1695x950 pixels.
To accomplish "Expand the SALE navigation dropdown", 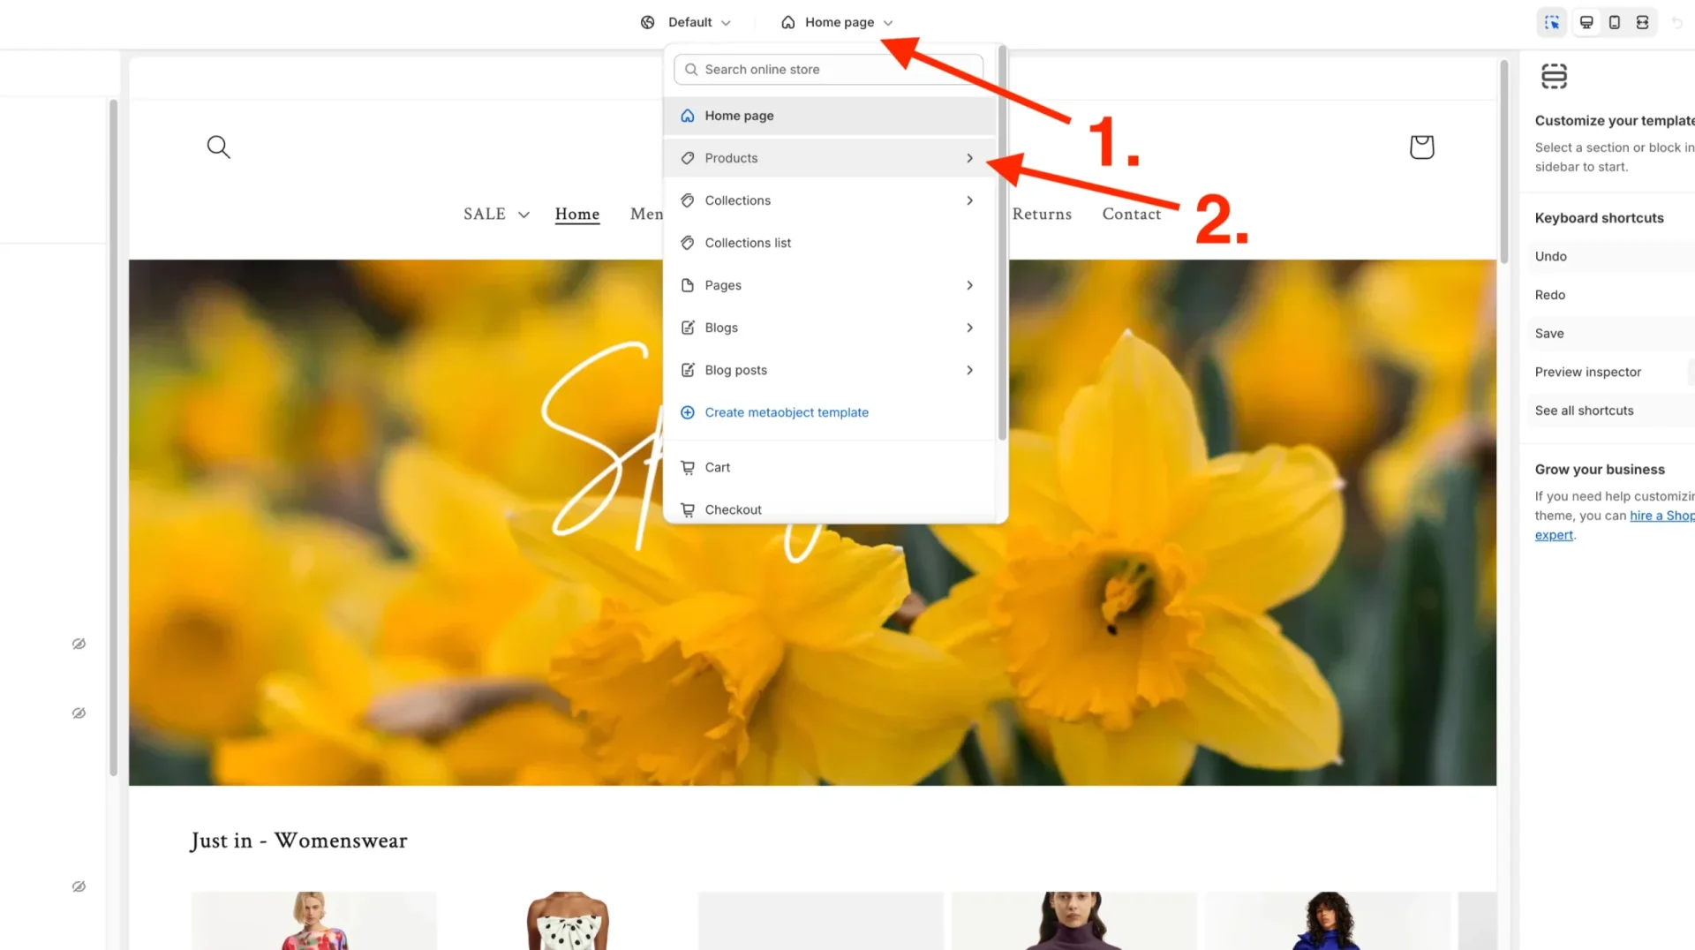I will click(495, 214).
